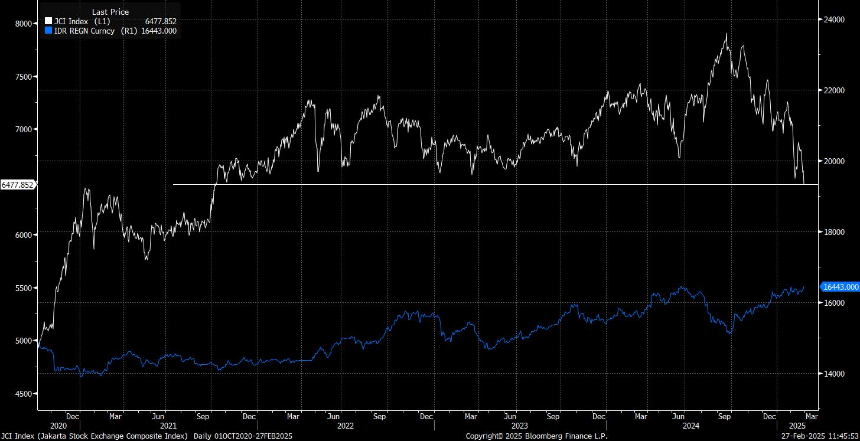
Task: Click the 2022 year label on time axis
Action: pyautogui.click(x=345, y=426)
